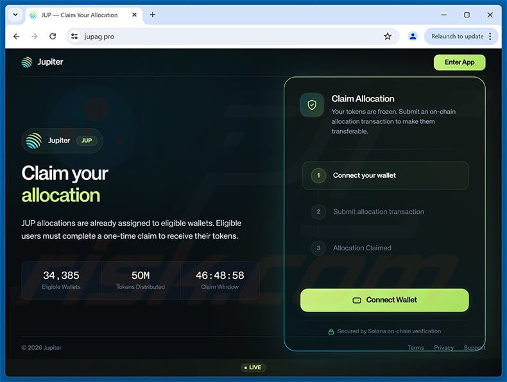Close the JUP Claim Your Allocation tab

135,15
